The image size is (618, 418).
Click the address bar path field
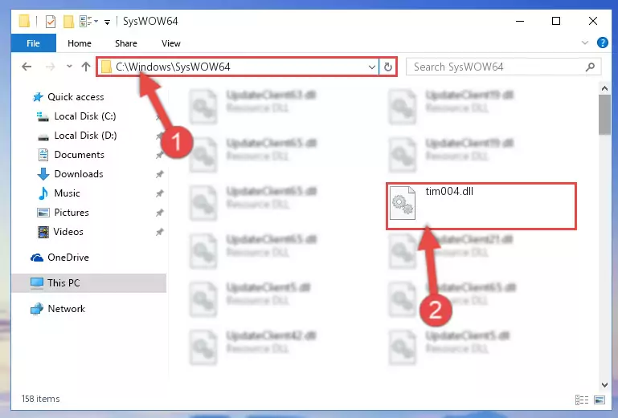click(237, 67)
